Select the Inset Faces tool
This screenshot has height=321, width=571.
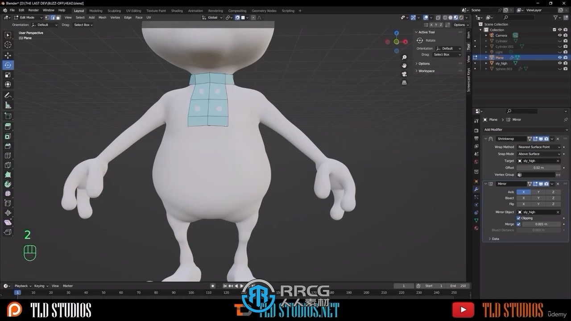pyautogui.click(x=8, y=136)
